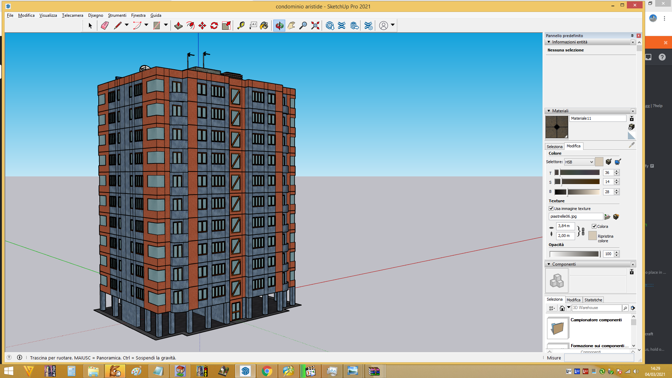Click the Zoom Extents tool
The width and height of the screenshot is (672, 378).
pyautogui.click(x=315, y=26)
